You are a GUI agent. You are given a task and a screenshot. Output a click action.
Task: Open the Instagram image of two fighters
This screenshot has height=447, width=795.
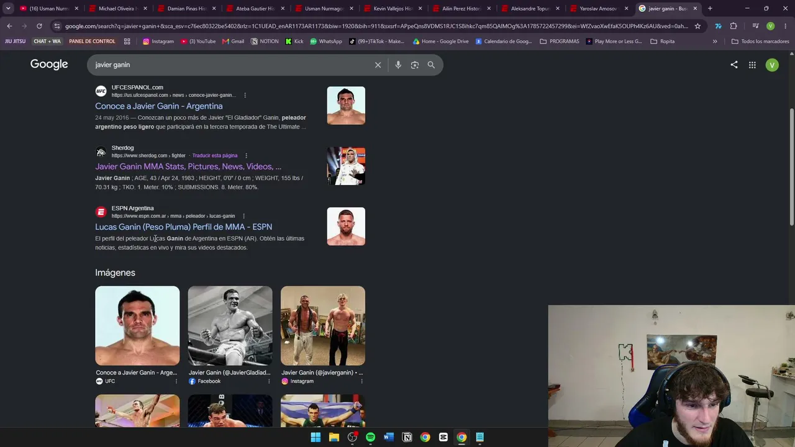[323, 326]
